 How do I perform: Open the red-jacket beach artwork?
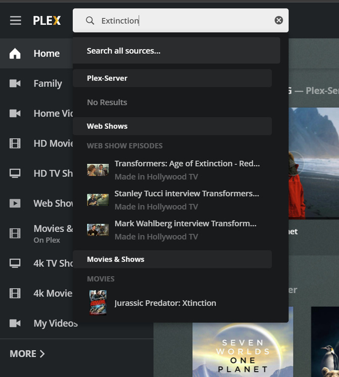click(x=314, y=164)
